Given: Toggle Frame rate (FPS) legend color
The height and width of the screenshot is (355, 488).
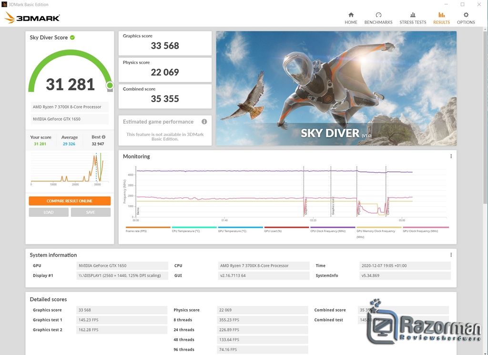Looking at the screenshot, I should tap(148, 227).
